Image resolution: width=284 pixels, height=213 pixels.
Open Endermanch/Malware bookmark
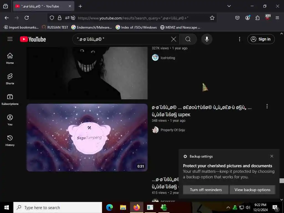92,27
